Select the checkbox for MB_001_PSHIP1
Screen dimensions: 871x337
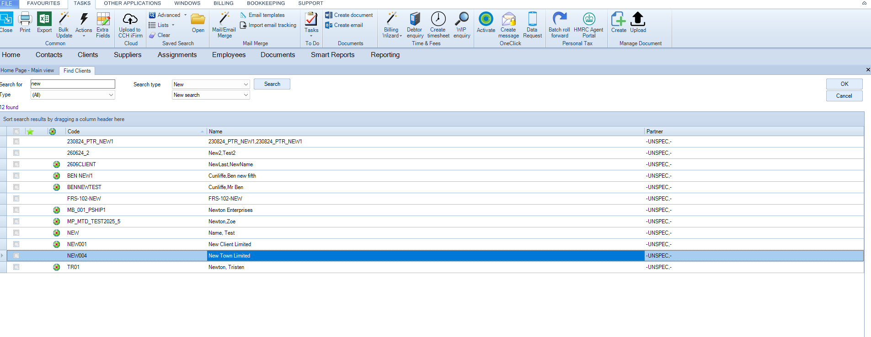16,210
